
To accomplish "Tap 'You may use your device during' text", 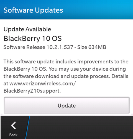I will coord(87,69).
